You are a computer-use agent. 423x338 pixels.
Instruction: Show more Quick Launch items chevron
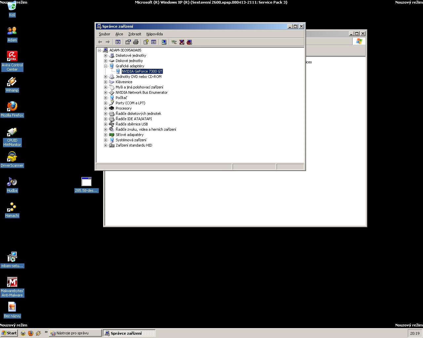click(x=46, y=332)
